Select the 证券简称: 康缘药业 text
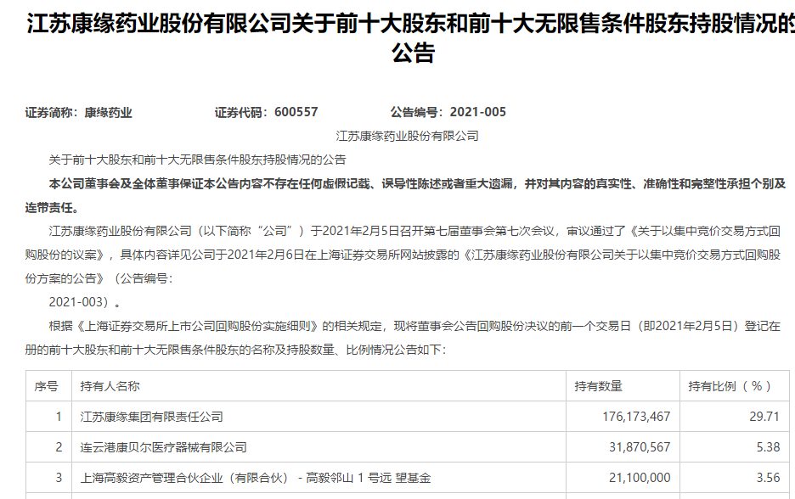 pyautogui.click(x=79, y=113)
